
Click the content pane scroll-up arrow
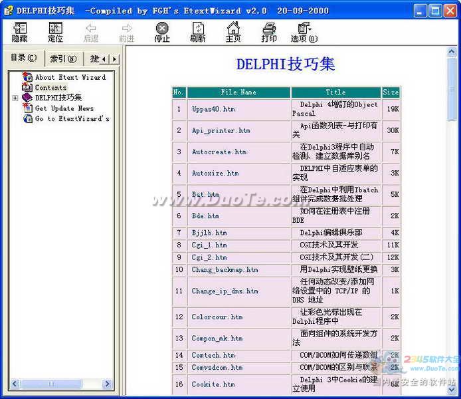(x=451, y=52)
